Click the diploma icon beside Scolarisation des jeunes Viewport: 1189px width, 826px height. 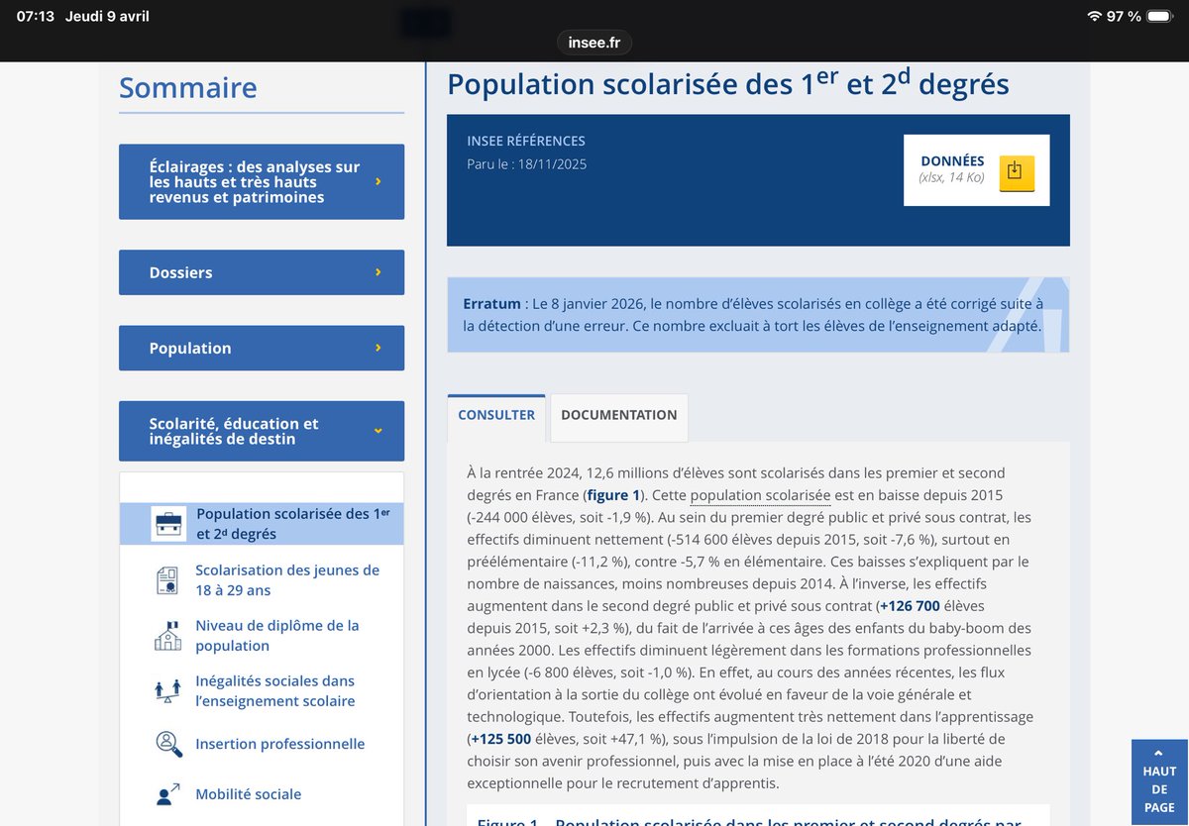(167, 580)
